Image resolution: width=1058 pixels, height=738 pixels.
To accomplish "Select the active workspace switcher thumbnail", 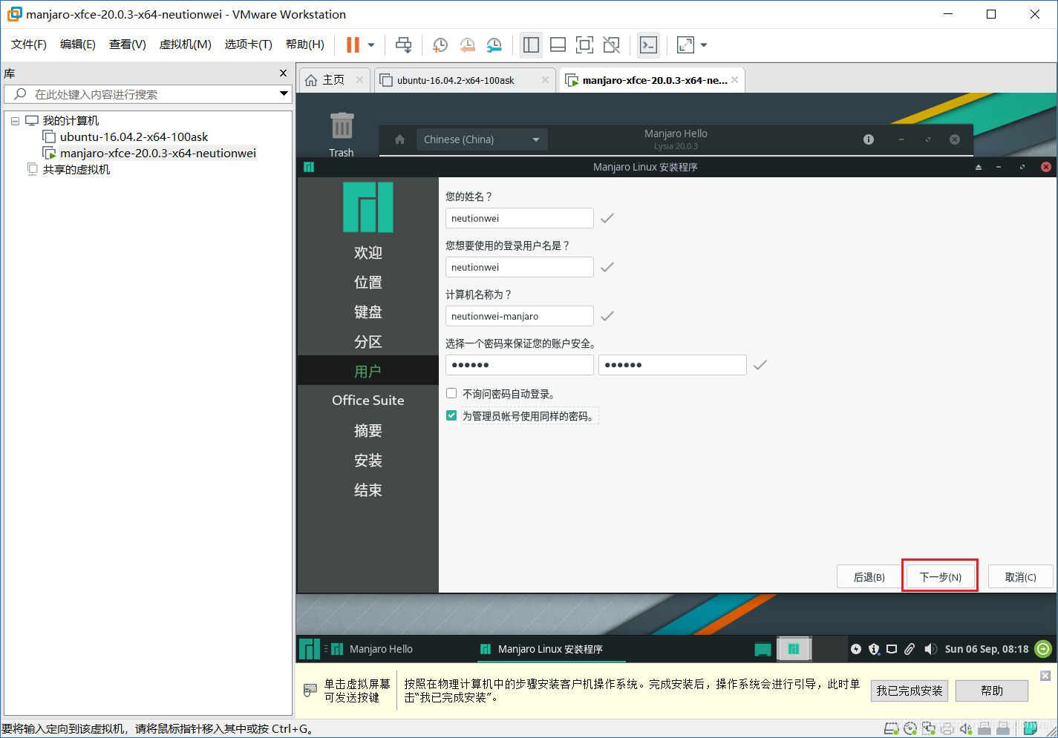I will point(794,649).
